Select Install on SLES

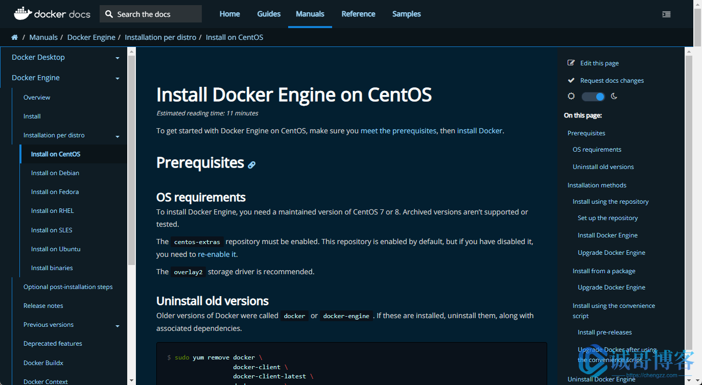coord(52,230)
